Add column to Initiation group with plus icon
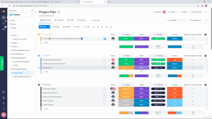This screenshot has height=119, width=212. pos(205,56)
